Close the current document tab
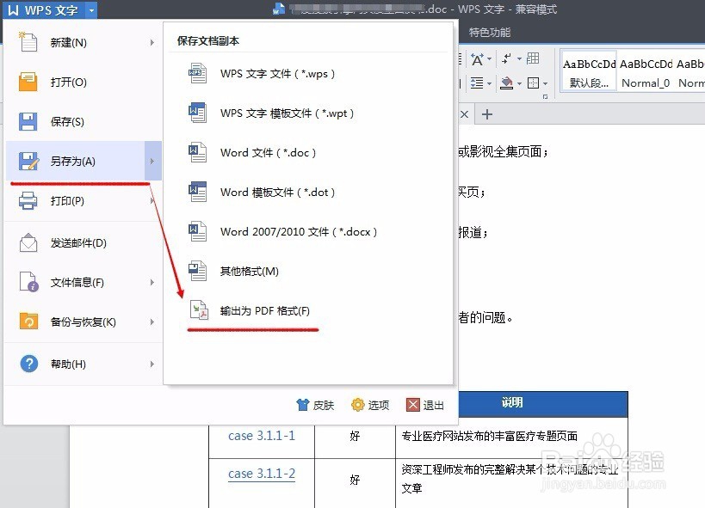The image size is (705, 508). tap(465, 114)
